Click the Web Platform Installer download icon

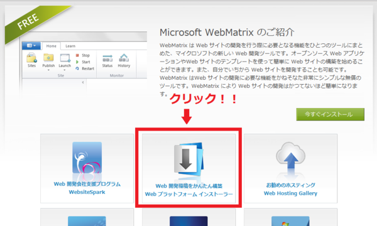[188, 159]
